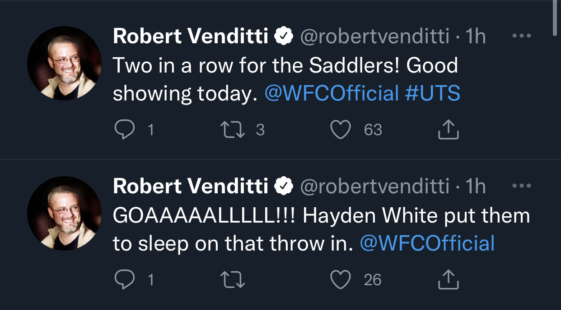The image size is (561, 310).
Task: Open the #UTS hashtag
Action: point(433,93)
